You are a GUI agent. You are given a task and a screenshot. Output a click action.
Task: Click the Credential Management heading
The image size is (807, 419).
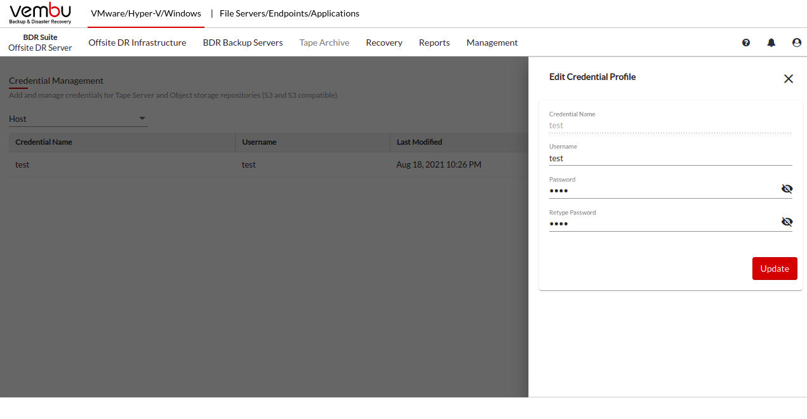56,81
